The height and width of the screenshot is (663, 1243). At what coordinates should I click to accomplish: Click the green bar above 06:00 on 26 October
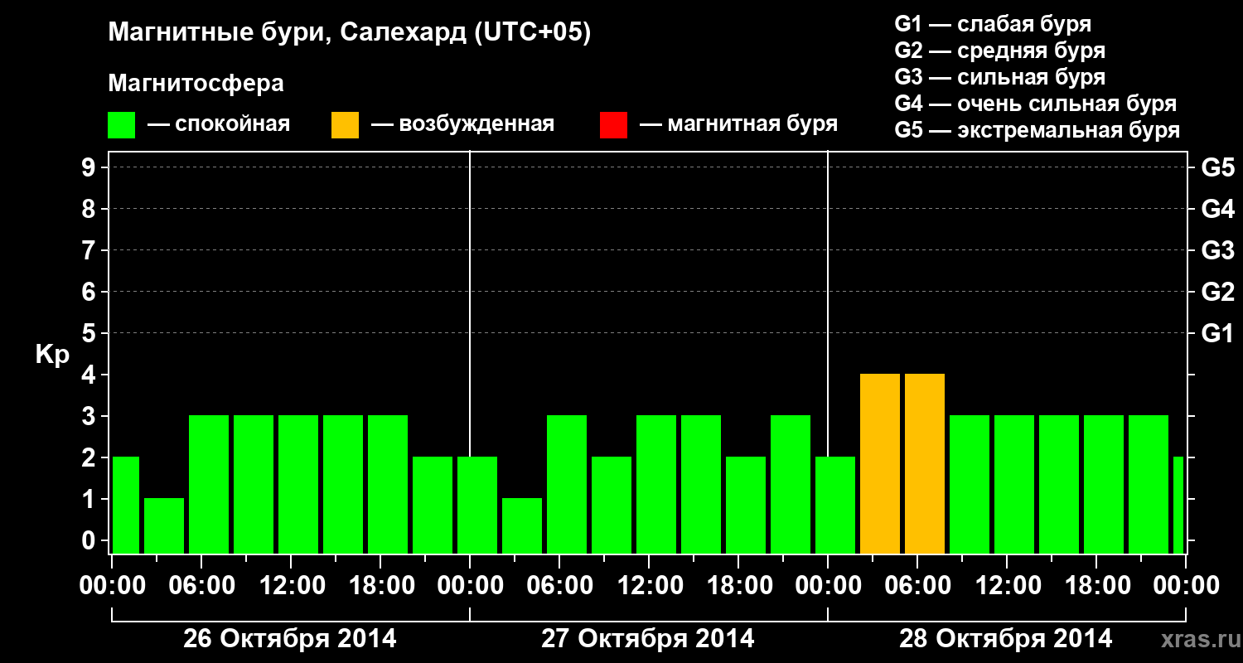pos(209,485)
